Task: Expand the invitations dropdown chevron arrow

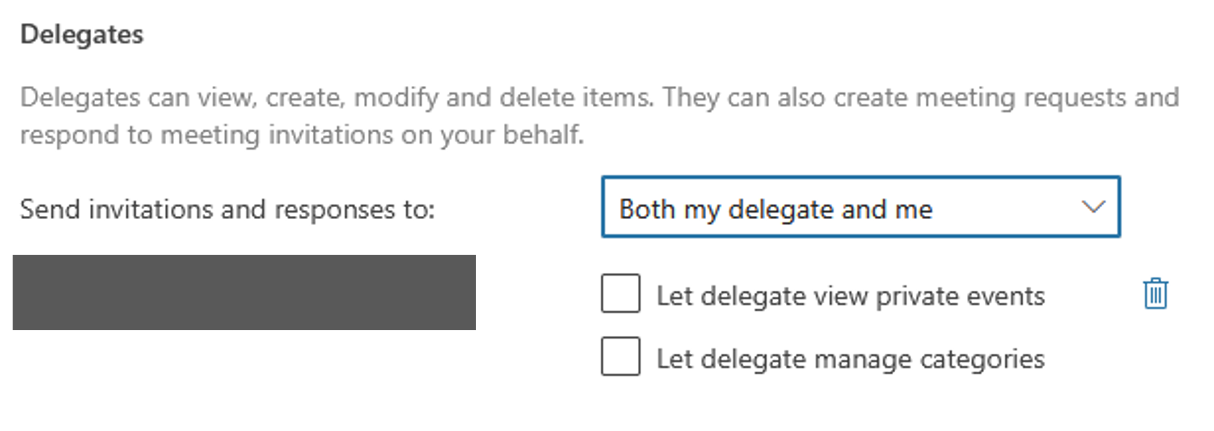Action: click(1093, 207)
